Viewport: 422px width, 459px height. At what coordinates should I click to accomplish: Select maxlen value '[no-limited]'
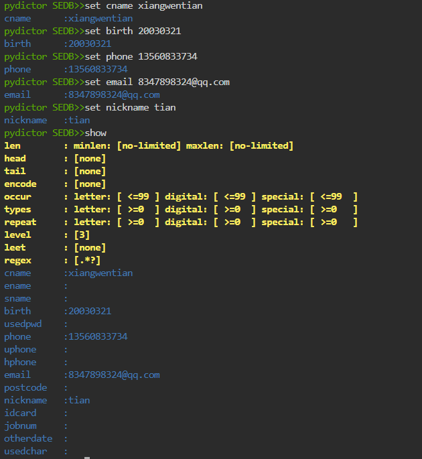261,146
